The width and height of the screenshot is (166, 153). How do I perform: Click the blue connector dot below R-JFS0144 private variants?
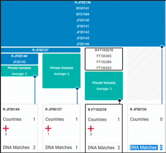click(x=35, y=77)
